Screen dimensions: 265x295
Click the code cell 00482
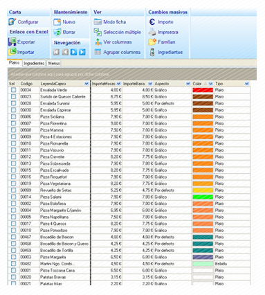click(x=29, y=264)
